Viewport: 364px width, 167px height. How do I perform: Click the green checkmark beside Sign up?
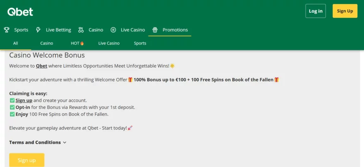pyautogui.click(x=12, y=101)
